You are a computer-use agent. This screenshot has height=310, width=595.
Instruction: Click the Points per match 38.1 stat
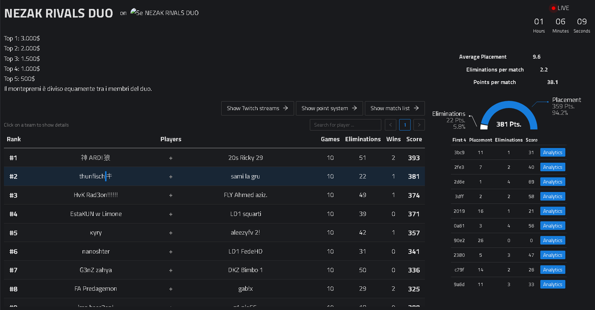point(515,82)
